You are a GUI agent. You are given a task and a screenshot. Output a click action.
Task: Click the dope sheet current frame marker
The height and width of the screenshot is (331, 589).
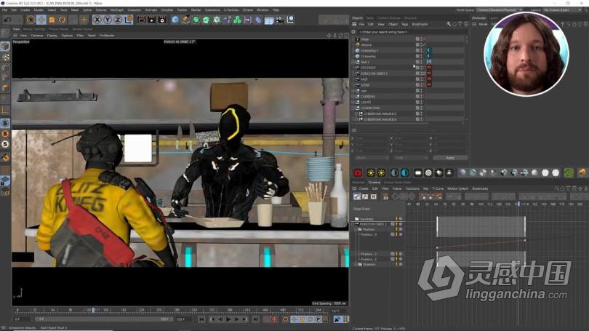pyautogui.click(x=518, y=204)
